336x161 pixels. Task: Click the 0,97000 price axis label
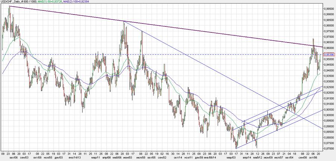coord(329,37)
